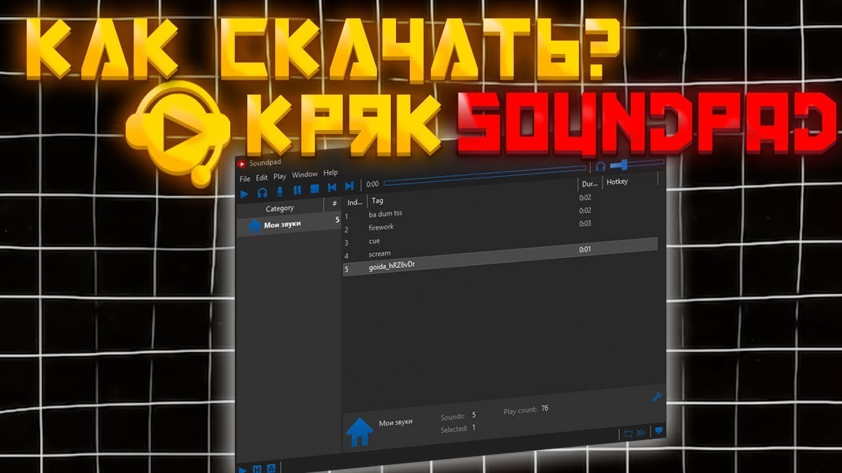The height and width of the screenshot is (473, 842).
Task: Click the count 5 next to Мои звуки category
Action: coord(337,219)
